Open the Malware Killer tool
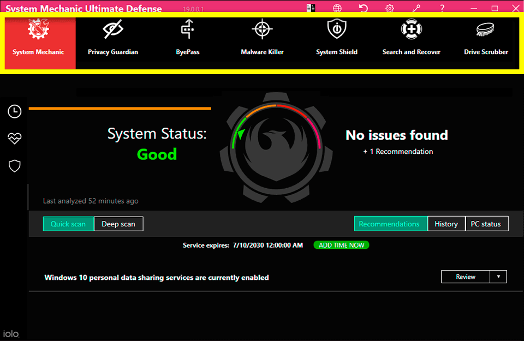 click(262, 39)
